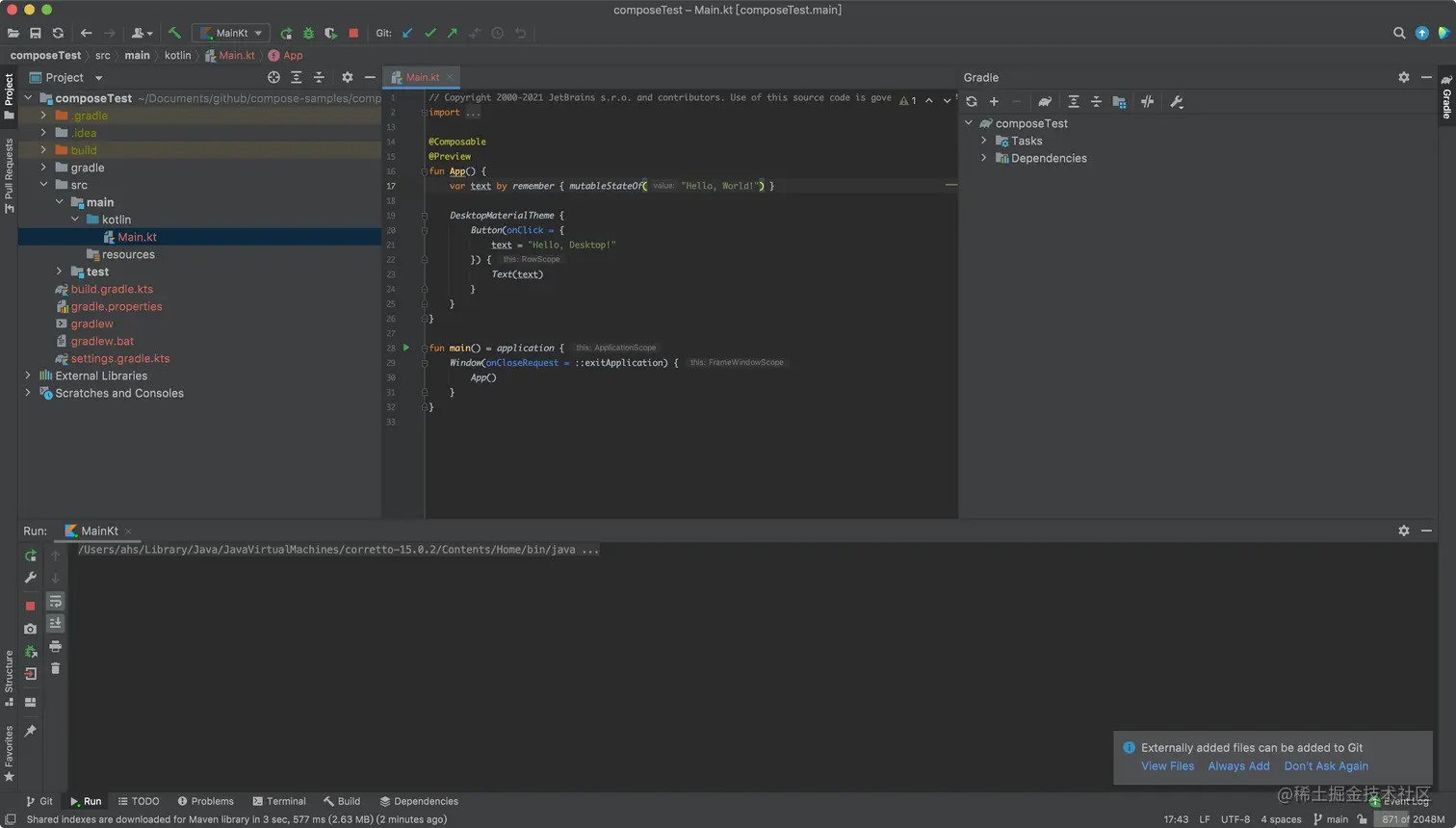
Task: Open the MainKt run configuration dropdown
Action: coord(231,33)
